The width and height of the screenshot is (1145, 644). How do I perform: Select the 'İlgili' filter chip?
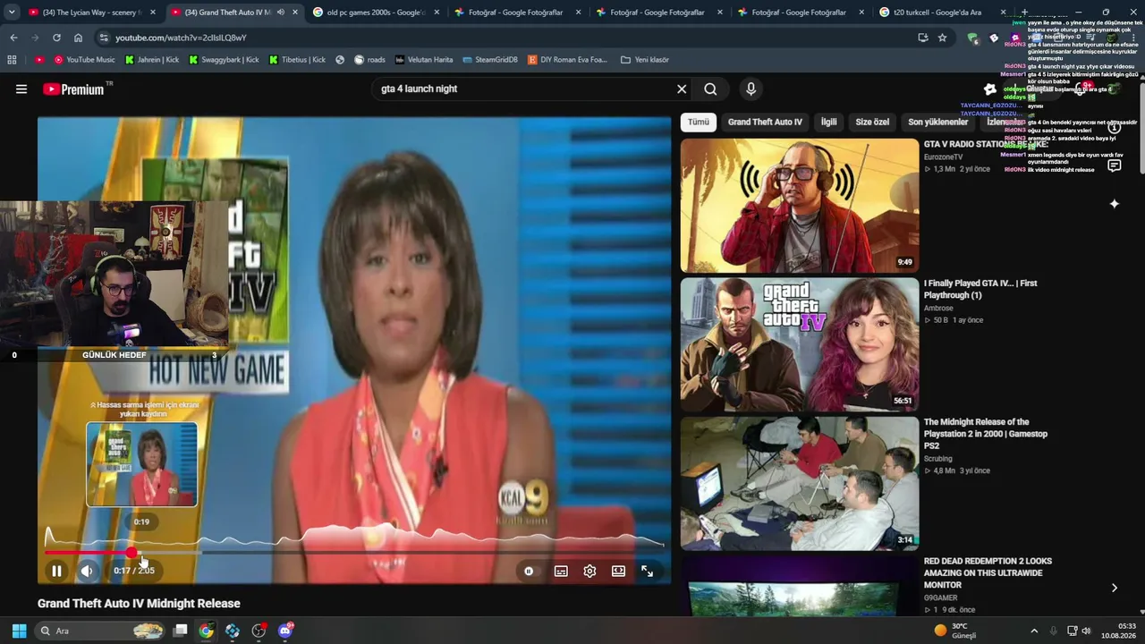[829, 122]
